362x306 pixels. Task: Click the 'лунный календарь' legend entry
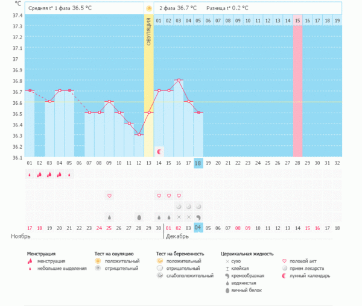[309, 276]
